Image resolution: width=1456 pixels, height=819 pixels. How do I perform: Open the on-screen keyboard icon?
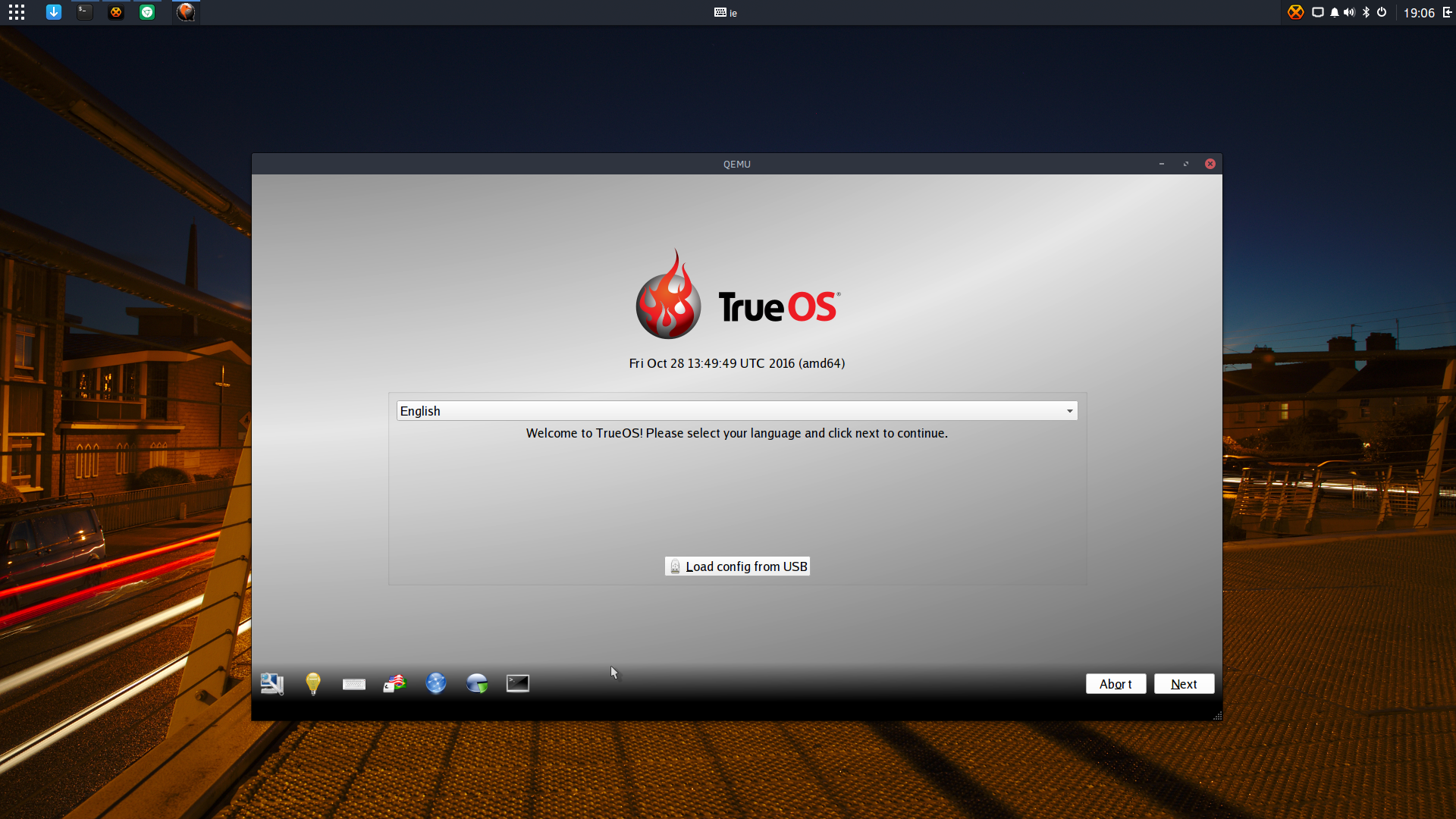pyautogui.click(x=354, y=684)
